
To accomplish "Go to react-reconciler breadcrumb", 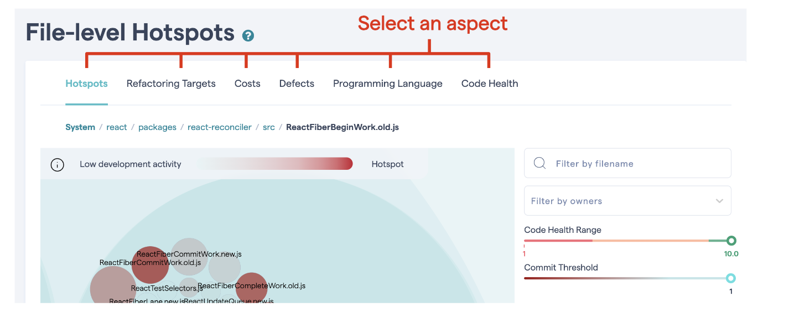I will click(x=220, y=127).
